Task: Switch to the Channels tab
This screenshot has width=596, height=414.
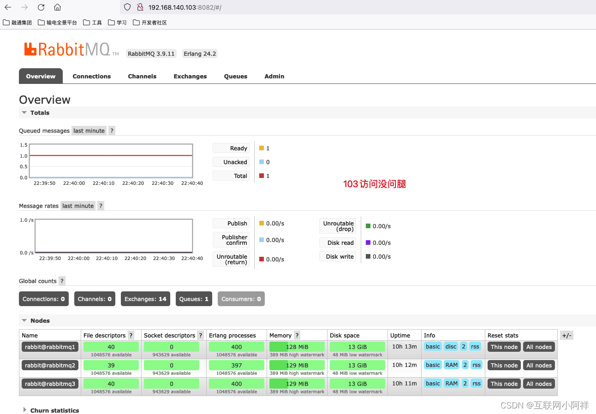Action: click(x=142, y=77)
